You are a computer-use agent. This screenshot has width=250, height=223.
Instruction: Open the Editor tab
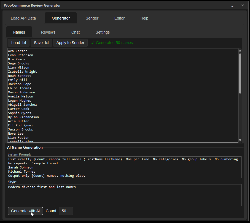[x=119, y=18]
